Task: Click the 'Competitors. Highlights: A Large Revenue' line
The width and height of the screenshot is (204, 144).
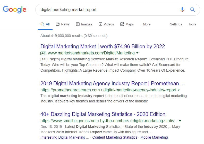Action: [x=113, y=71]
